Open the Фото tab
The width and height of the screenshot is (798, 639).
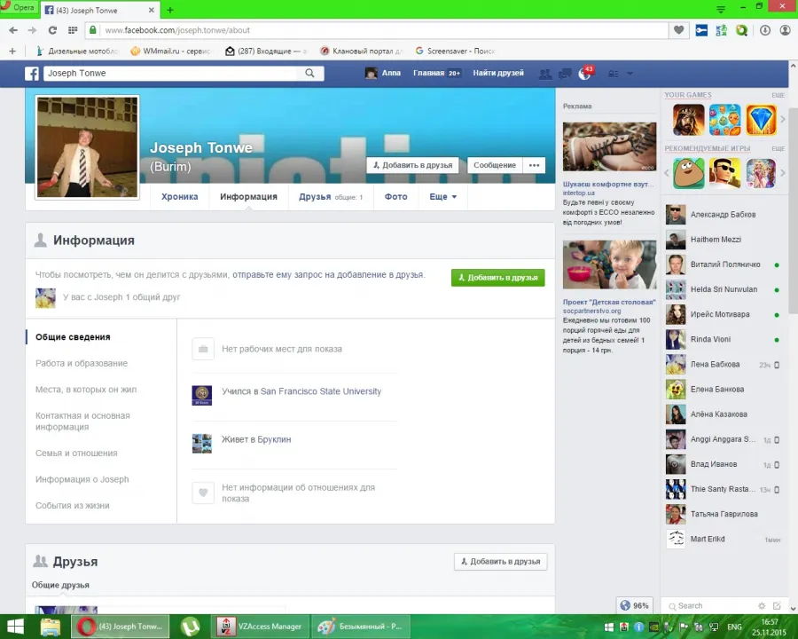[396, 197]
